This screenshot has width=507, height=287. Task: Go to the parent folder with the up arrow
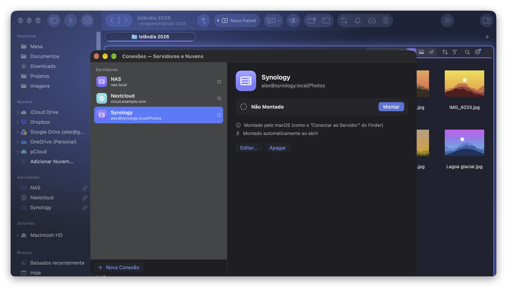tap(203, 21)
